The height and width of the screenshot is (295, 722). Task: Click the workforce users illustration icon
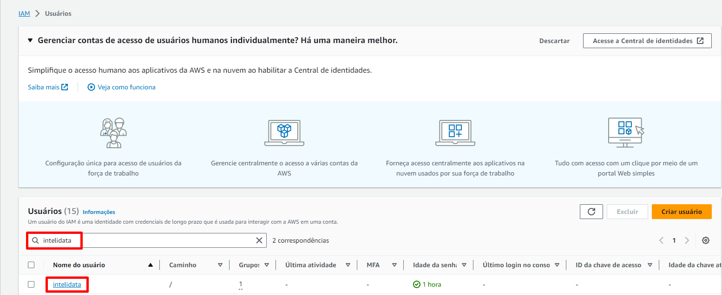coord(113,132)
